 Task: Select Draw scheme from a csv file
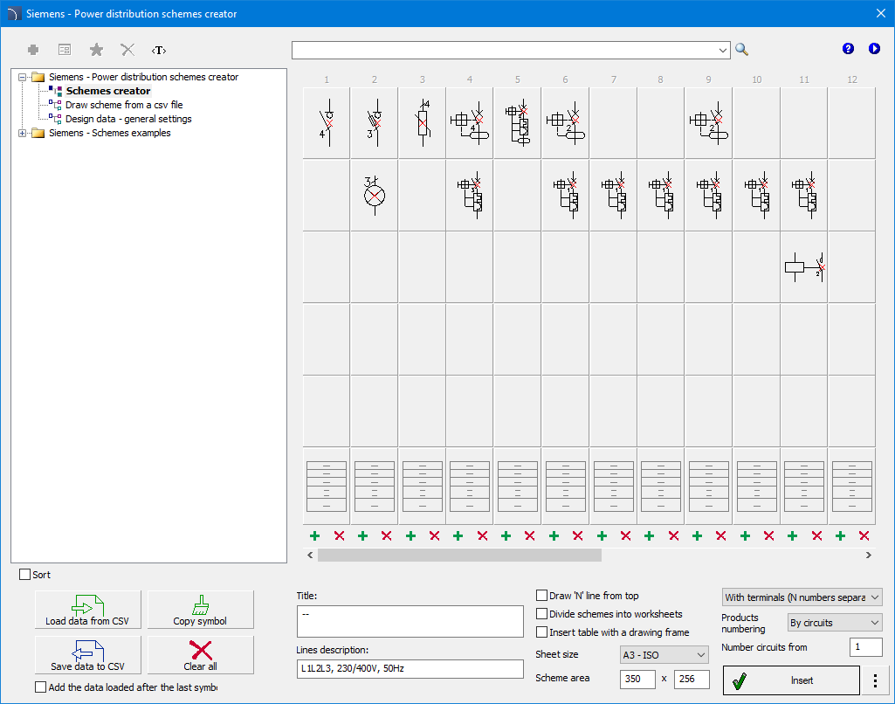pos(124,105)
